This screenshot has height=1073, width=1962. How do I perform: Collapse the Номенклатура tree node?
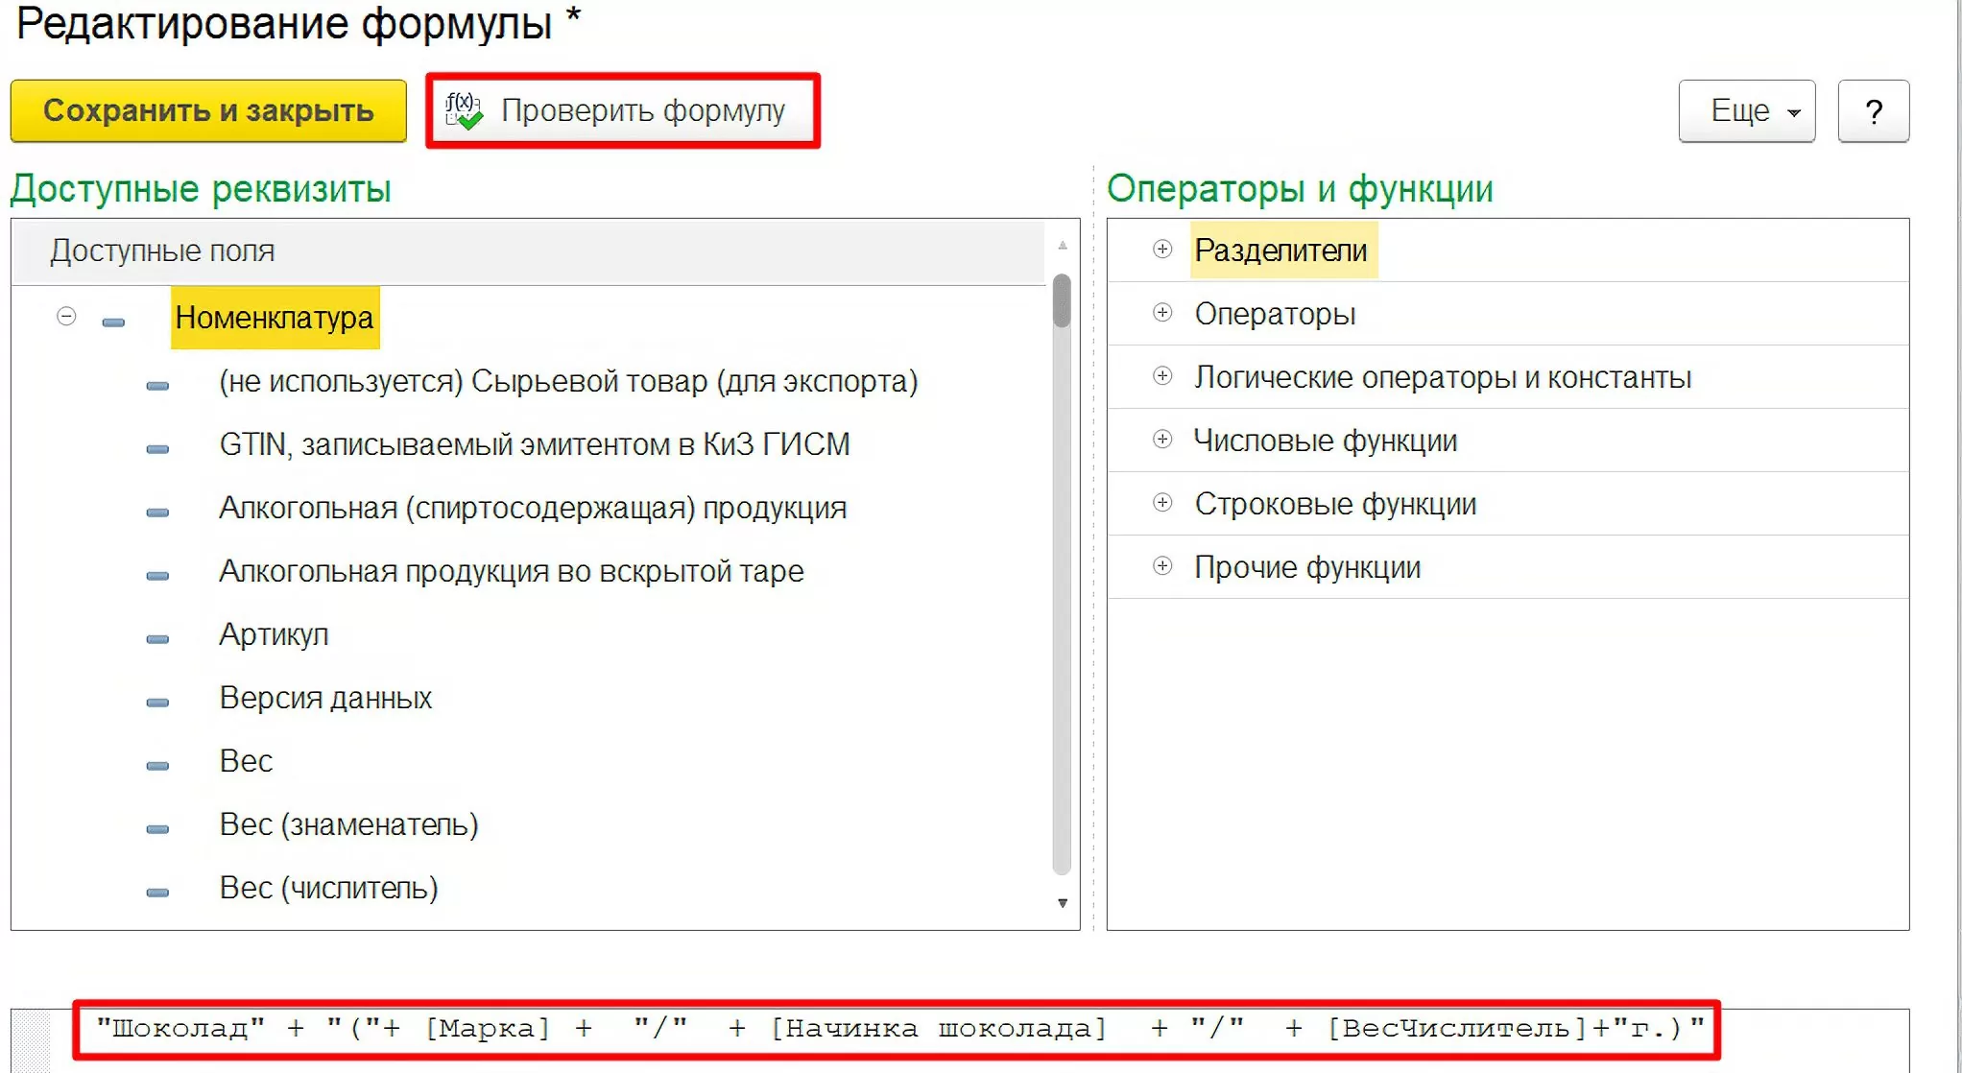pyautogui.click(x=66, y=317)
